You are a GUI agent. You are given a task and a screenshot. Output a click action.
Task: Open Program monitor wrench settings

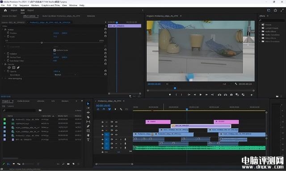236,84
